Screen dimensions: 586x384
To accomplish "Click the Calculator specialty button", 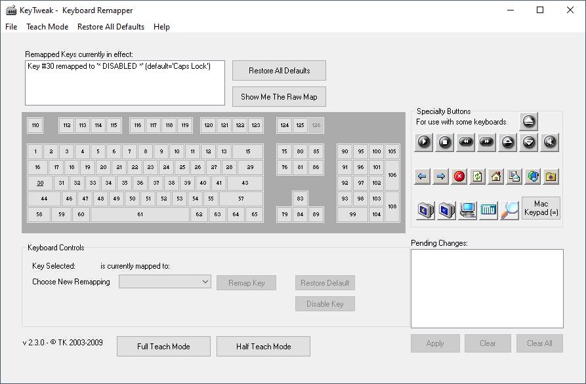I will click(489, 209).
